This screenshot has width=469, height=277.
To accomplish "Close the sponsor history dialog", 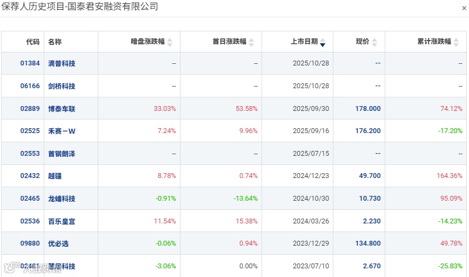I will (x=464, y=8).
